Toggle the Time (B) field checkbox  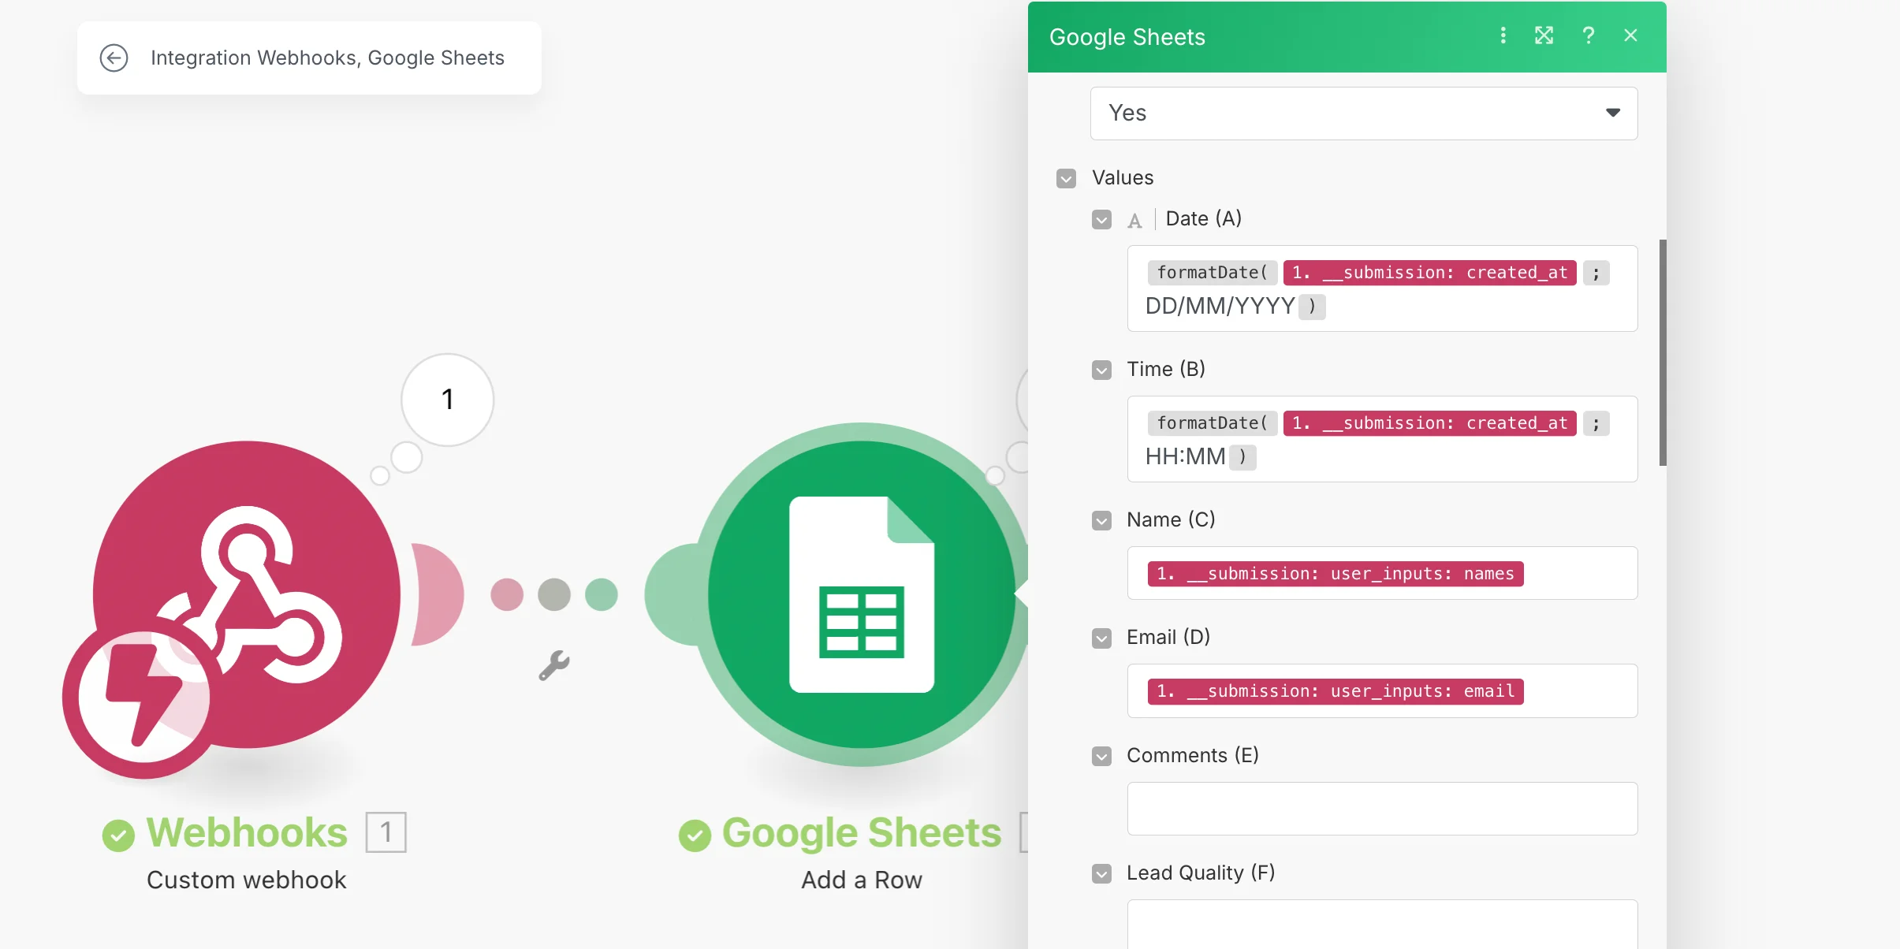click(1101, 370)
